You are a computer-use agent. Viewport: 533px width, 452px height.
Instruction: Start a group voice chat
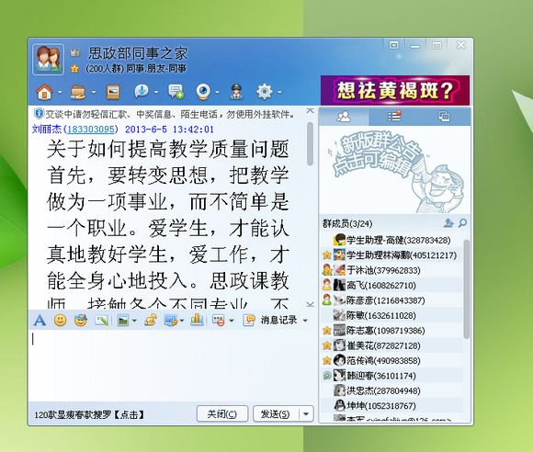[142, 92]
